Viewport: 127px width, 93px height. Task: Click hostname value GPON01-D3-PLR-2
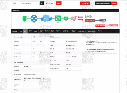click(x=71, y=41)
